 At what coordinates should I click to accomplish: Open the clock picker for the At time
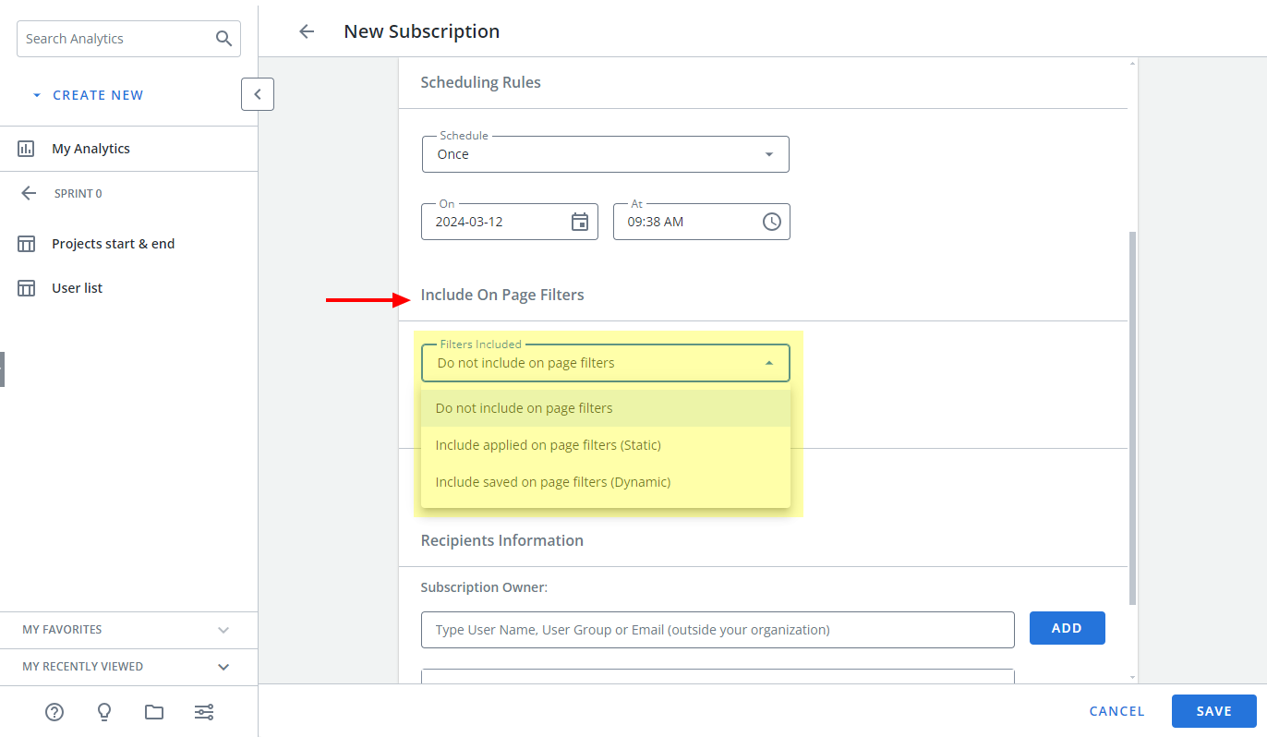pos(772,222)
